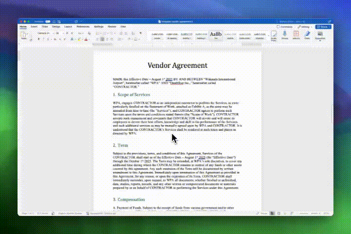Toggle bold formatting
Viewport: 351px width, 234px height.
[x=39, y=39]
